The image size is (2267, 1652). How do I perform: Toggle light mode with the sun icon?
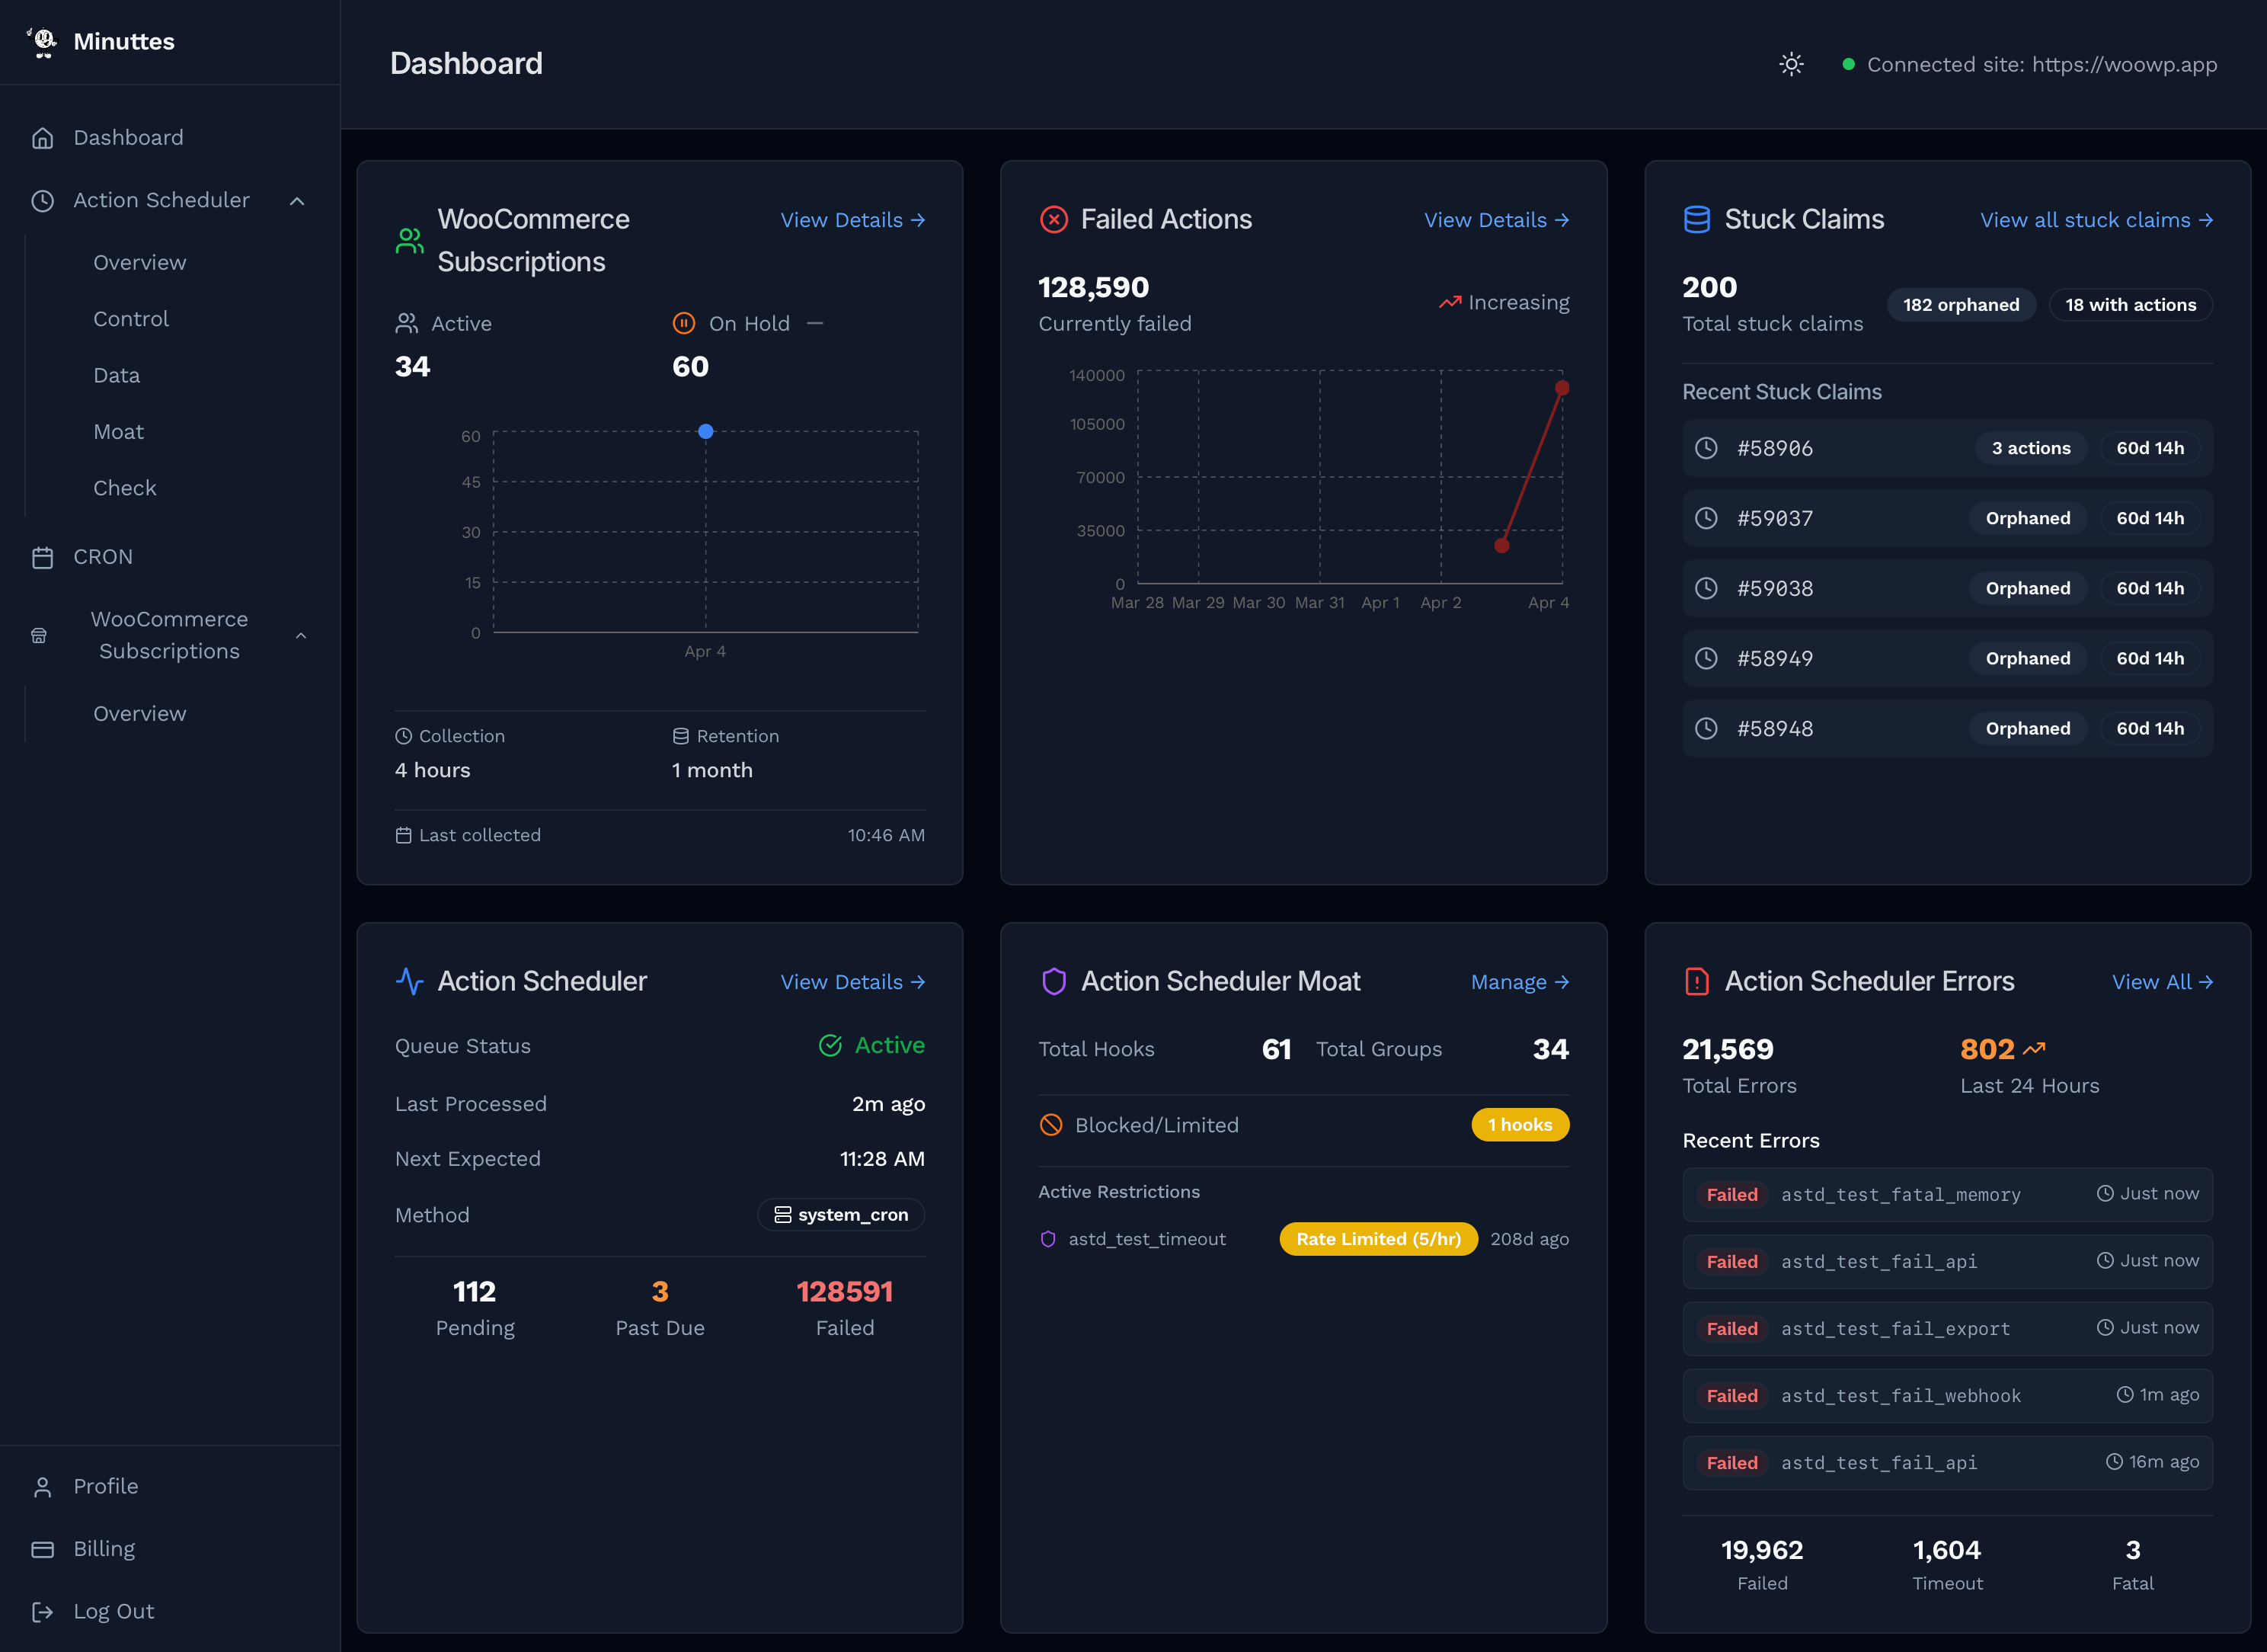(x=1791, y=64)
